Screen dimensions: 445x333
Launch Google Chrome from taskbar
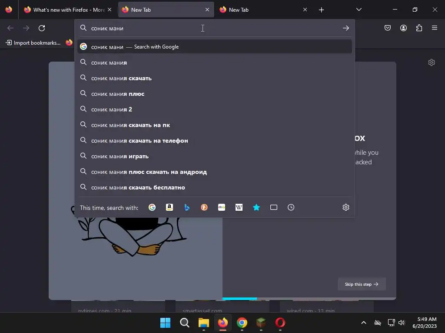(242, 323)
